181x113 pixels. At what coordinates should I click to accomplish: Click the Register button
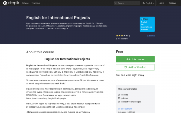(x=172, y=3)
